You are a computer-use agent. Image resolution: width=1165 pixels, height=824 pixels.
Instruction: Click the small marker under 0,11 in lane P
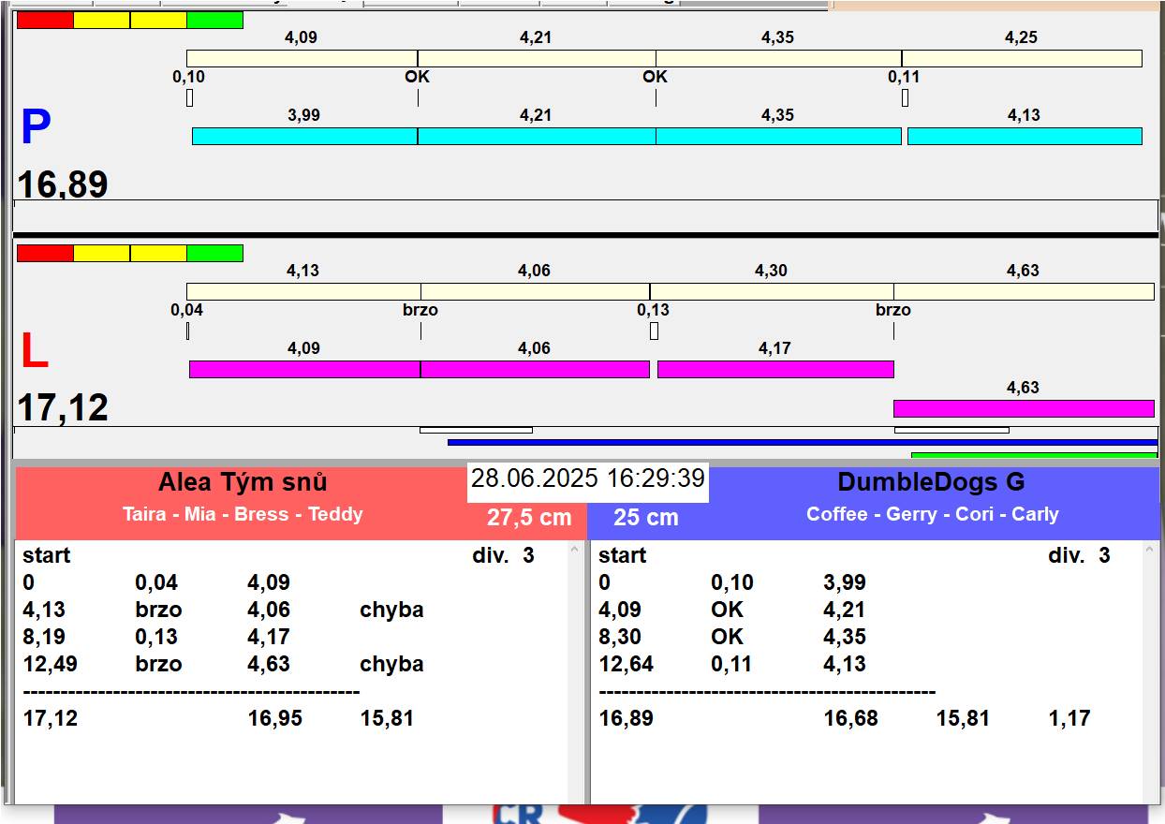click(905, 97)
